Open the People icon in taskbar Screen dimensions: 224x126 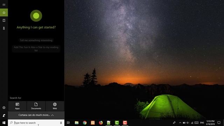[x=174, y=123]
